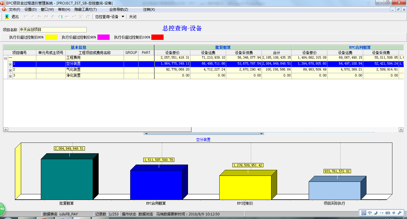The width and height of the screenshot is (407, 219).
Task: Expand the 净化装置 tree row
Action: pos(10,76)
